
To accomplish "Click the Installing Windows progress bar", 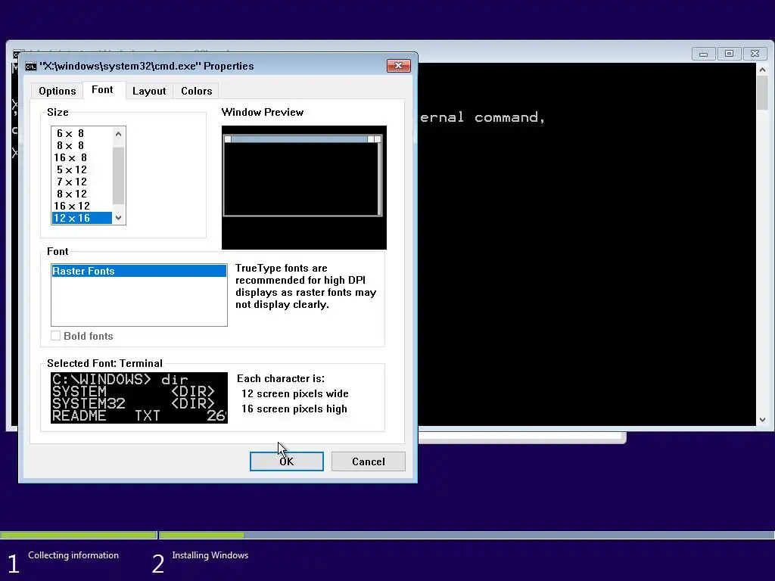I will [466, 535].
